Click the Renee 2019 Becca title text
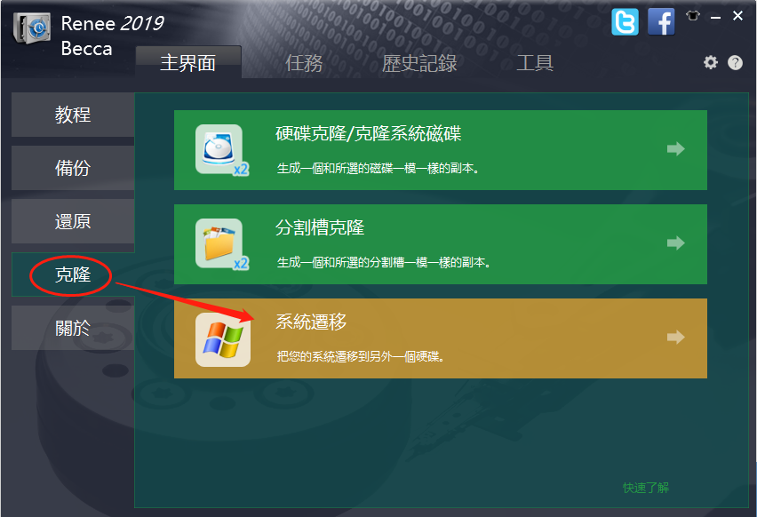The height and width of the screenshot is (517, 757). (112, 36)
